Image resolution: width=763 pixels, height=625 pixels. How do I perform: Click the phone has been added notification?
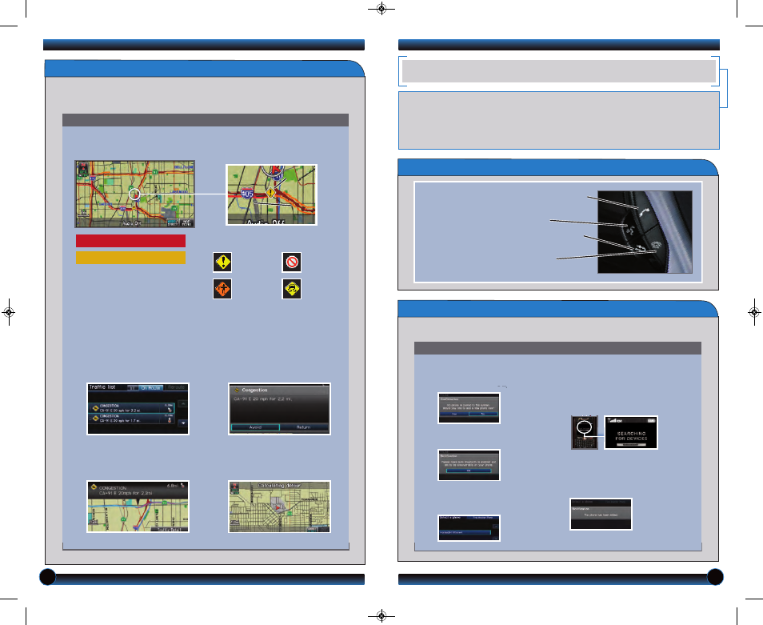(x=601, y=514)
